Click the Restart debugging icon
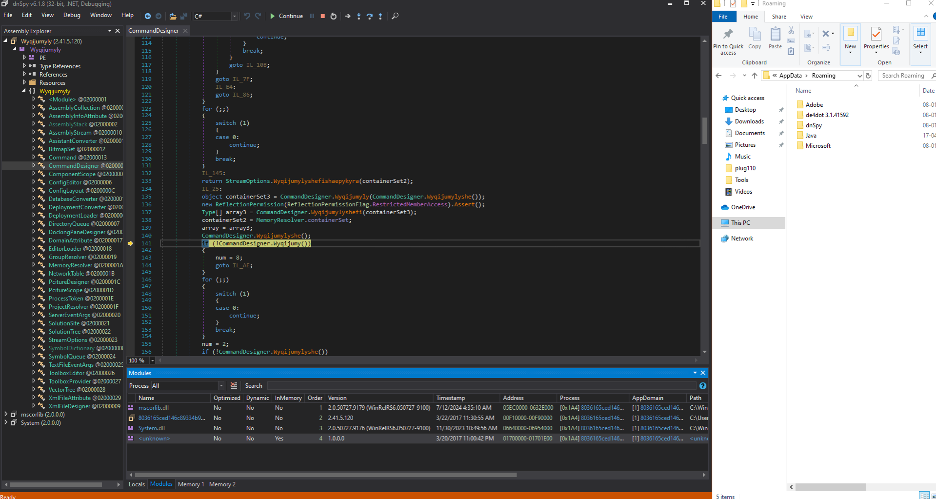This screenshot has width=936, height=499. [334, 16]
